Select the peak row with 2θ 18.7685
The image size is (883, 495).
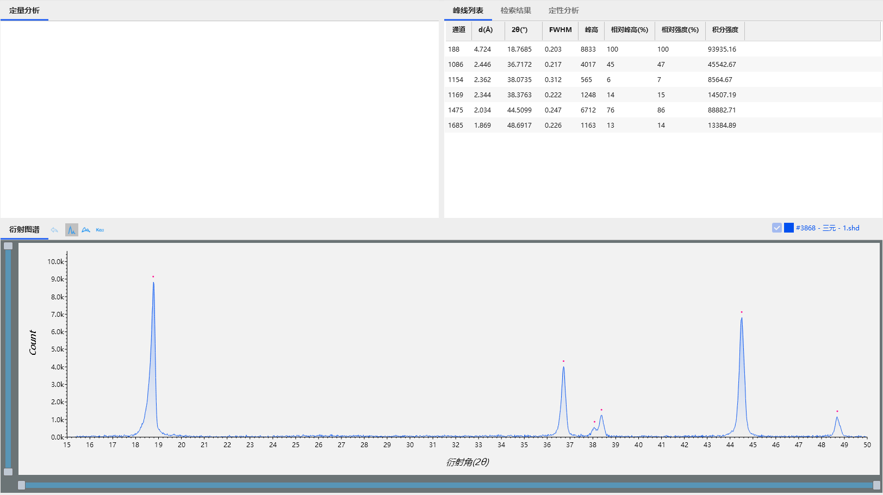pos(519,49)
